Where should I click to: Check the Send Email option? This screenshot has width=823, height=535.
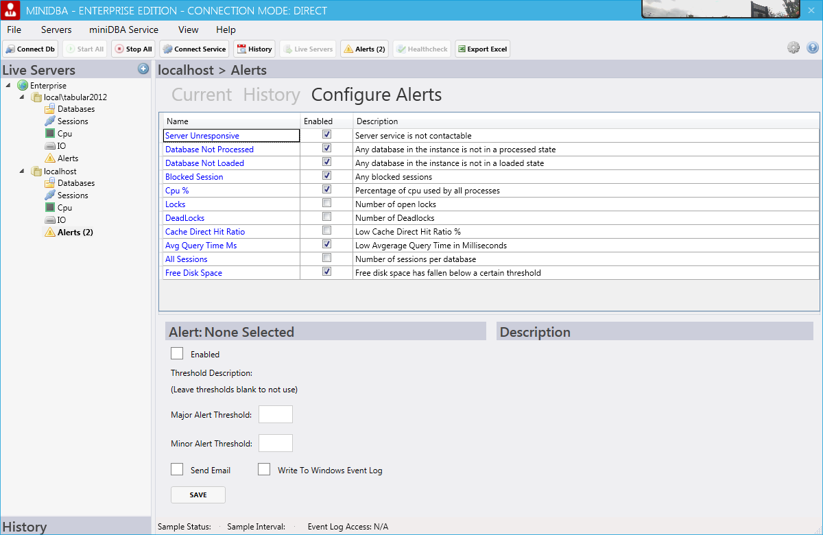(x=177, y=470)
